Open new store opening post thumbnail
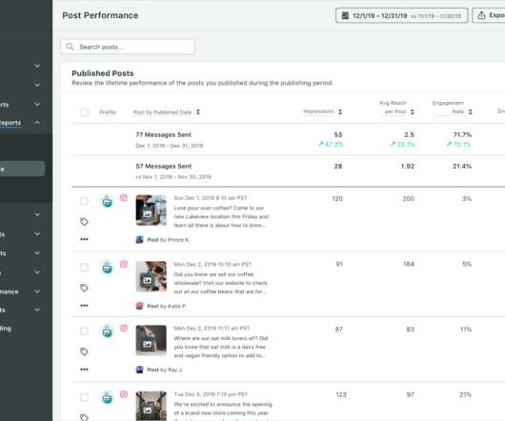Image resolution: width=505 pixels, height=421 pixels. [151, 406]
